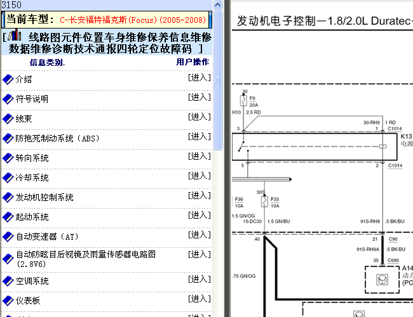
Task: Select the 介绍 category text
Action: coord(24,79)
